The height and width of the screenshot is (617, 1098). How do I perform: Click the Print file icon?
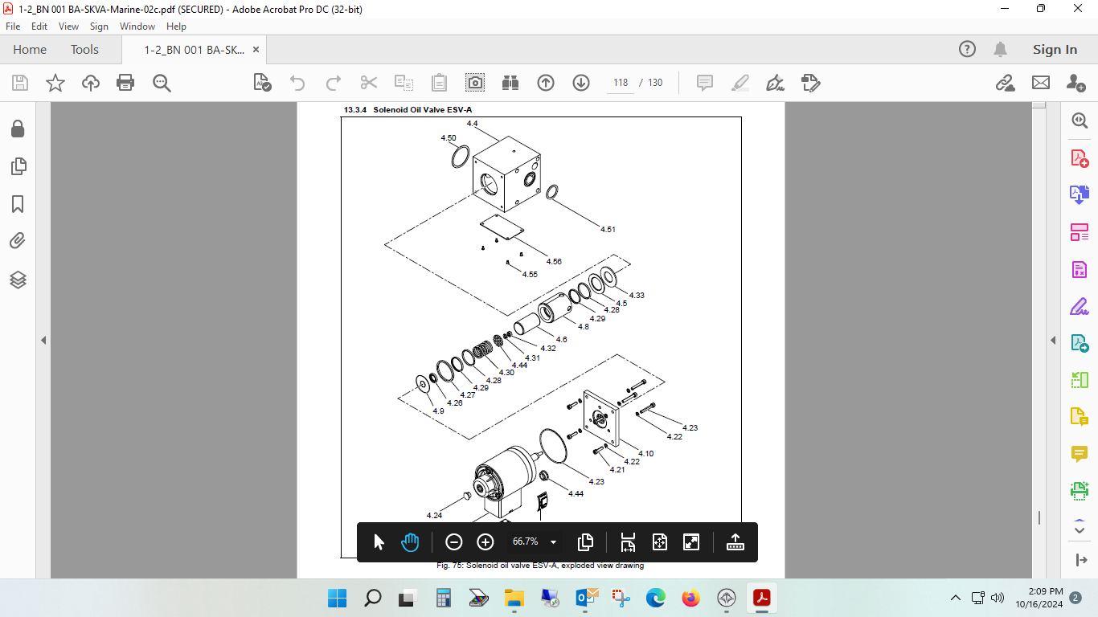click(x=125, y=83)
